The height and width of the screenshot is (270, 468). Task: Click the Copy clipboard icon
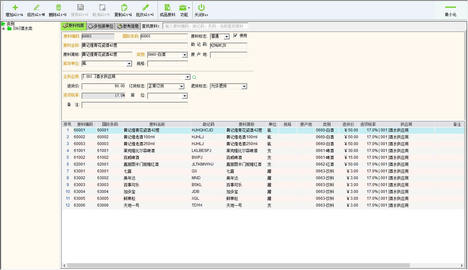pyautogui.click(x=124, y=7)
